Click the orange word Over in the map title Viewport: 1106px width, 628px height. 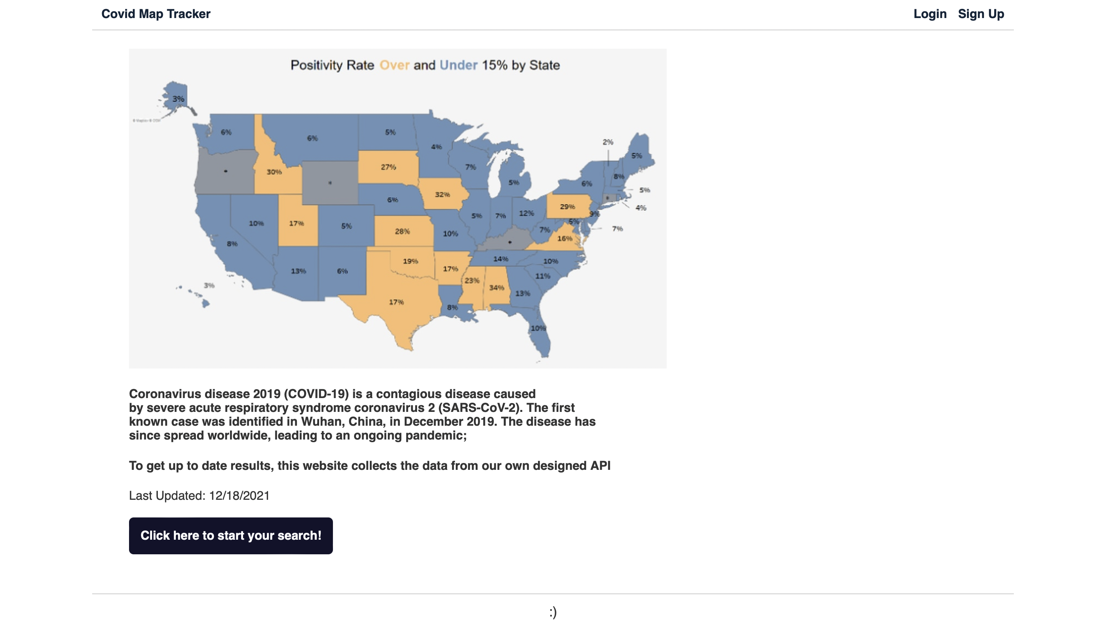[x=394, y=65]
